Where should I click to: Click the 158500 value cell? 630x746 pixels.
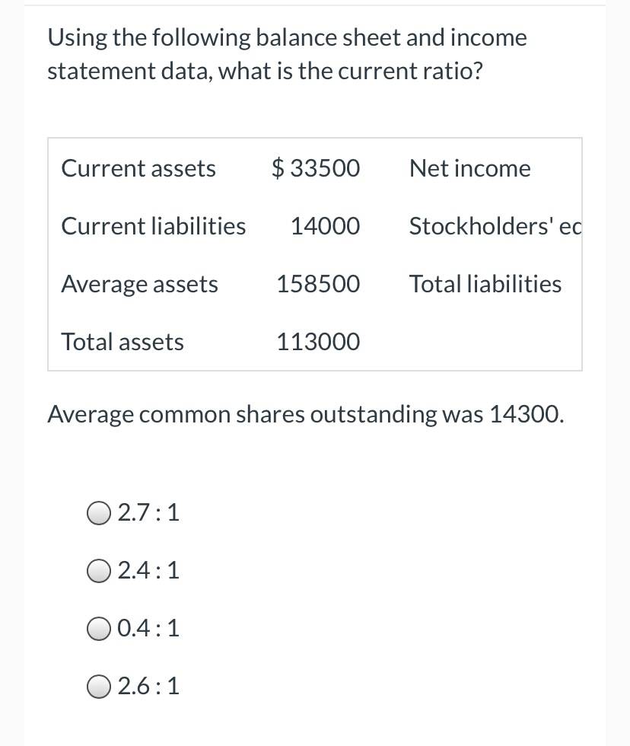click(319, 284)
